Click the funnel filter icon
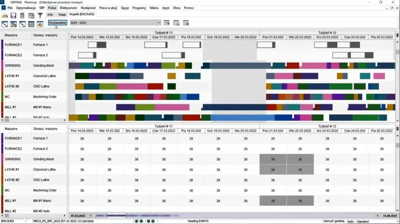Image resolution: width=400 pixels, height=224 pixels. [40, 16]
